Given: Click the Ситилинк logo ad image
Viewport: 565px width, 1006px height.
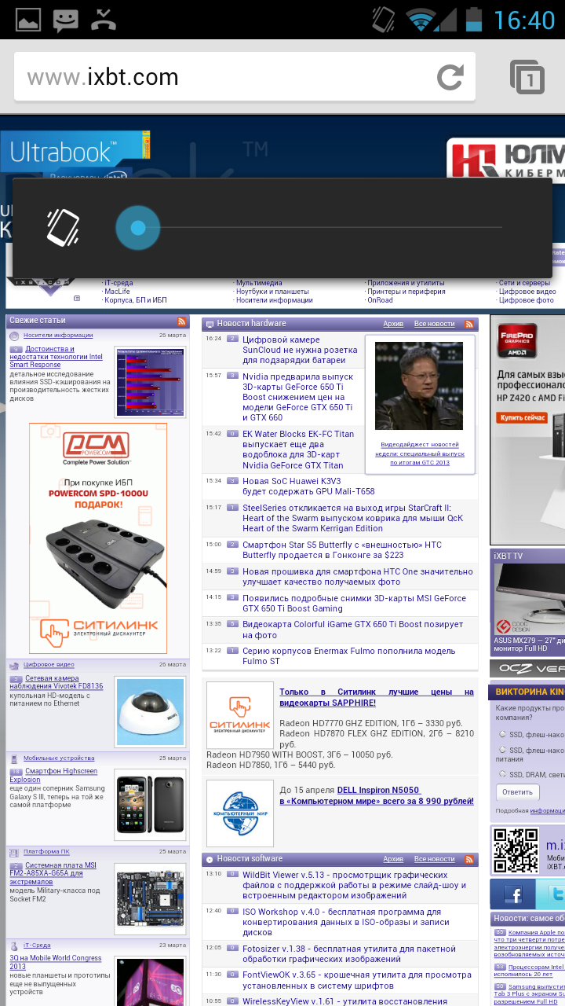Looking at the screenshot, I should 239,715.
